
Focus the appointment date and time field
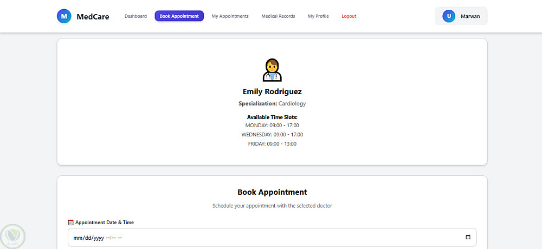272,238
